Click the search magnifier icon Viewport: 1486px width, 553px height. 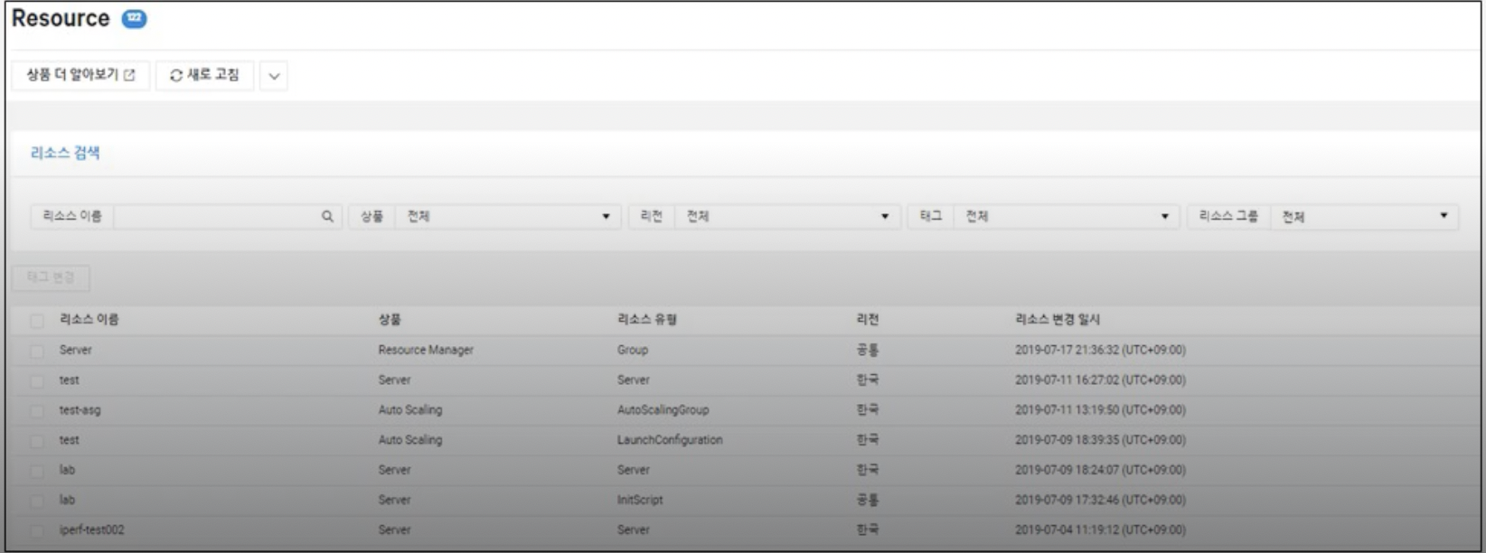pyautogui.click(x=327, y=217)
